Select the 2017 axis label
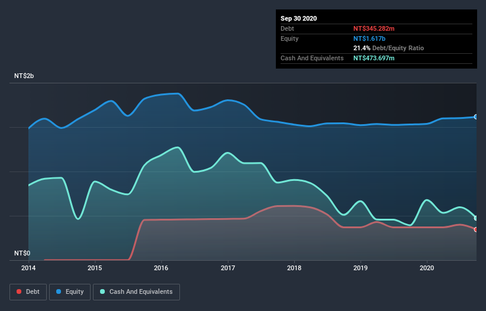The height and width of the screenshot is (311, 486). click(228, 268)
